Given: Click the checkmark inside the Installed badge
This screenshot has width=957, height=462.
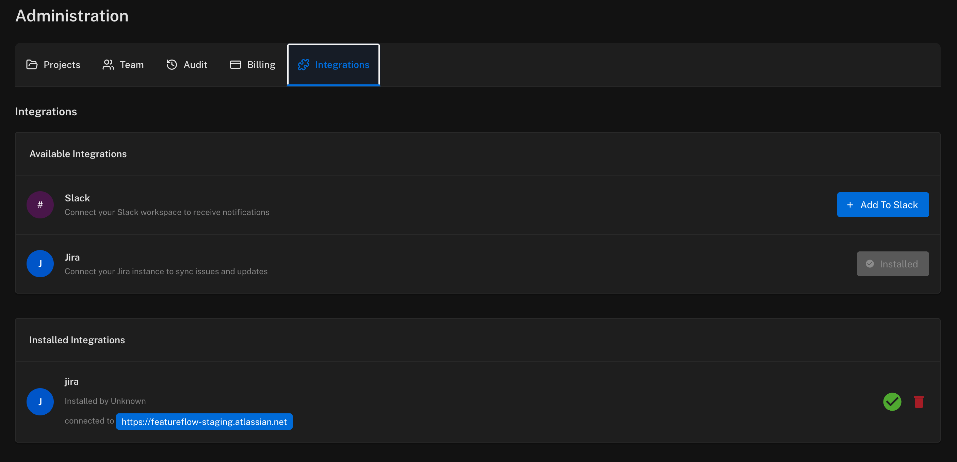Looking at the screenshot, I should [870, 264].
